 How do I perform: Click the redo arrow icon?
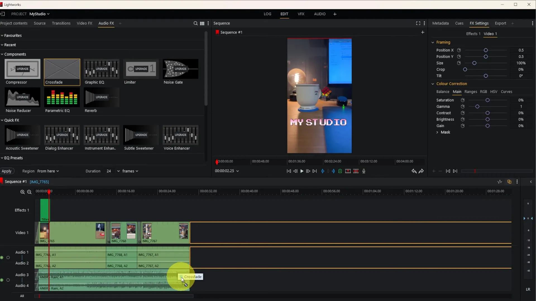(421, 171)
